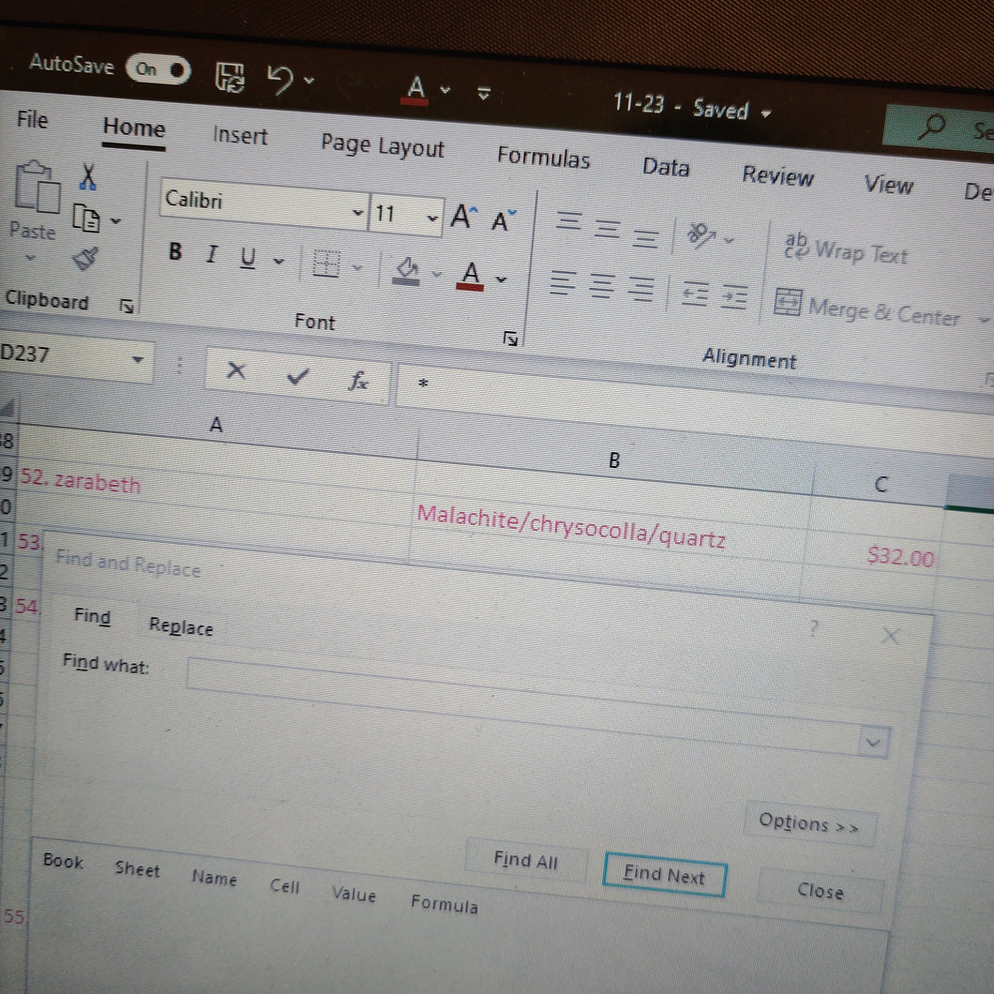
Task: Click the Insert Function fx icon
Action: click(358, 381)
